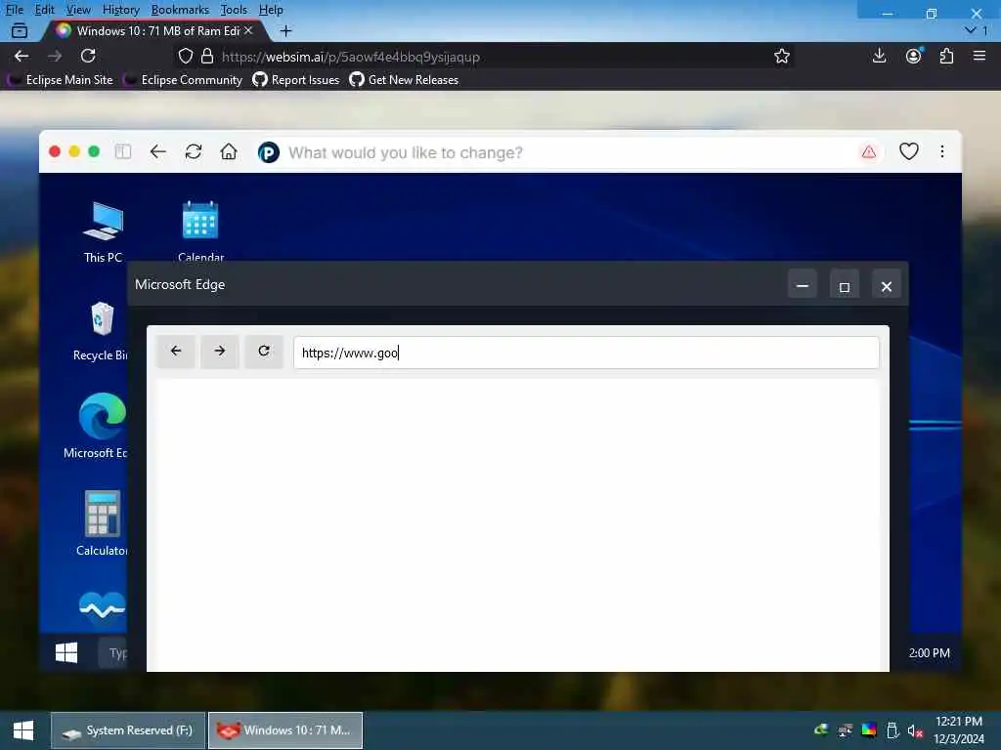The width and height of the screenshot is (1001, 750).
Task: Switch to System Reserved (F:) taskbar item
Action: (x=128, y=730)
